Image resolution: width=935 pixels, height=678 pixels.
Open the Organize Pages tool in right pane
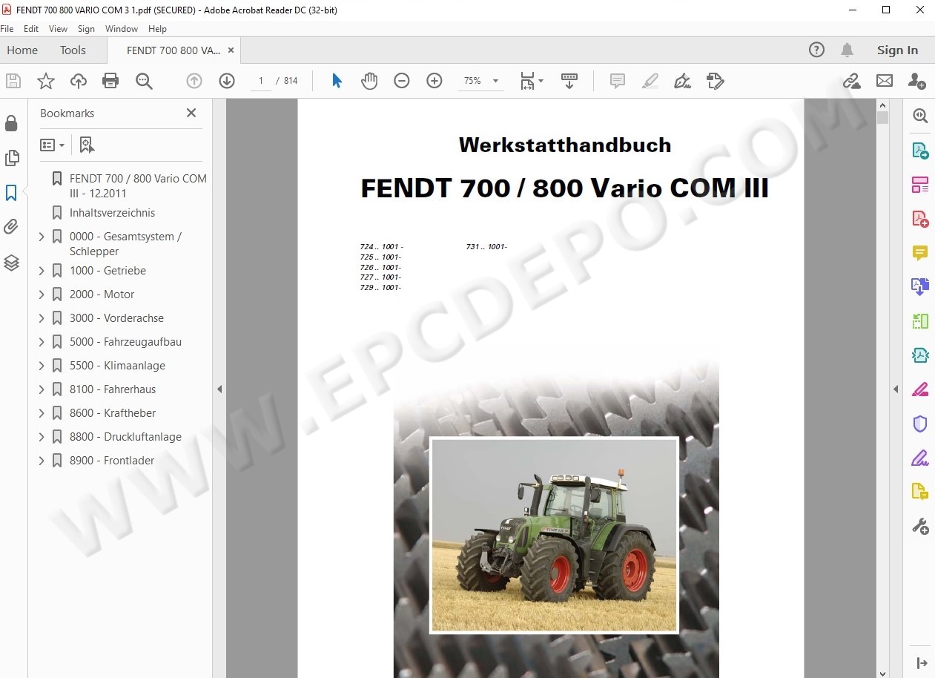point(920,185)
